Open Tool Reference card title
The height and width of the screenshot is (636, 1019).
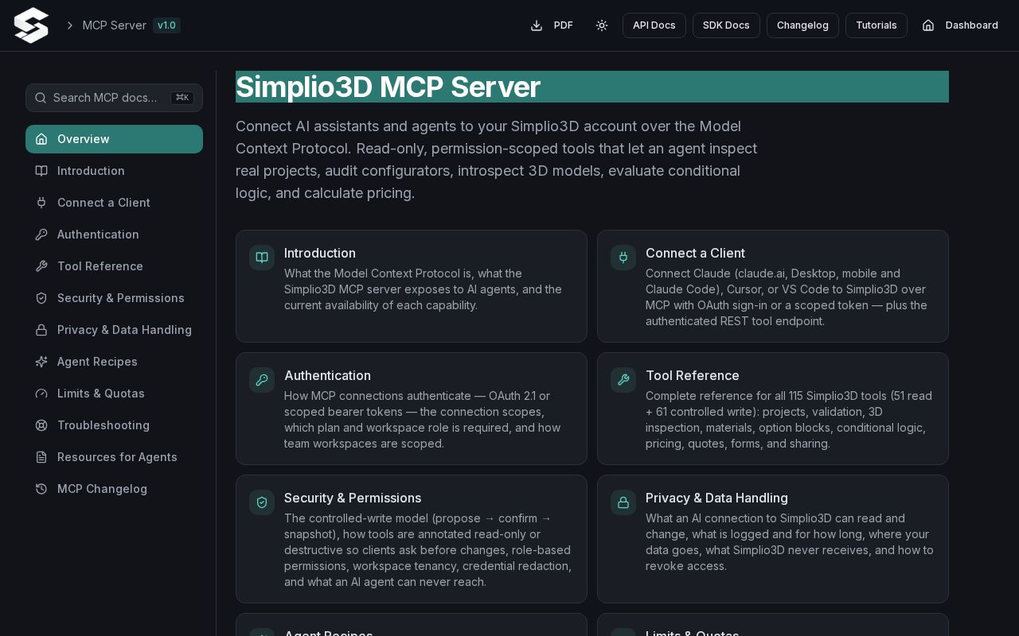693,375
